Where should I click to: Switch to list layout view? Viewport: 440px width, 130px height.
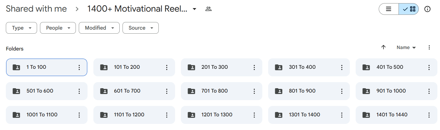[389, 9]
